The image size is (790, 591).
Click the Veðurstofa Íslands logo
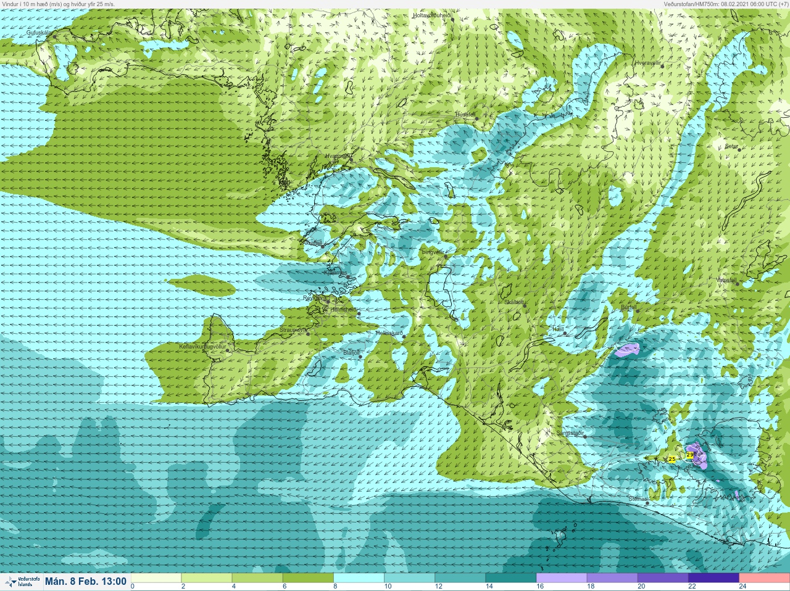[x=22, y=582]
